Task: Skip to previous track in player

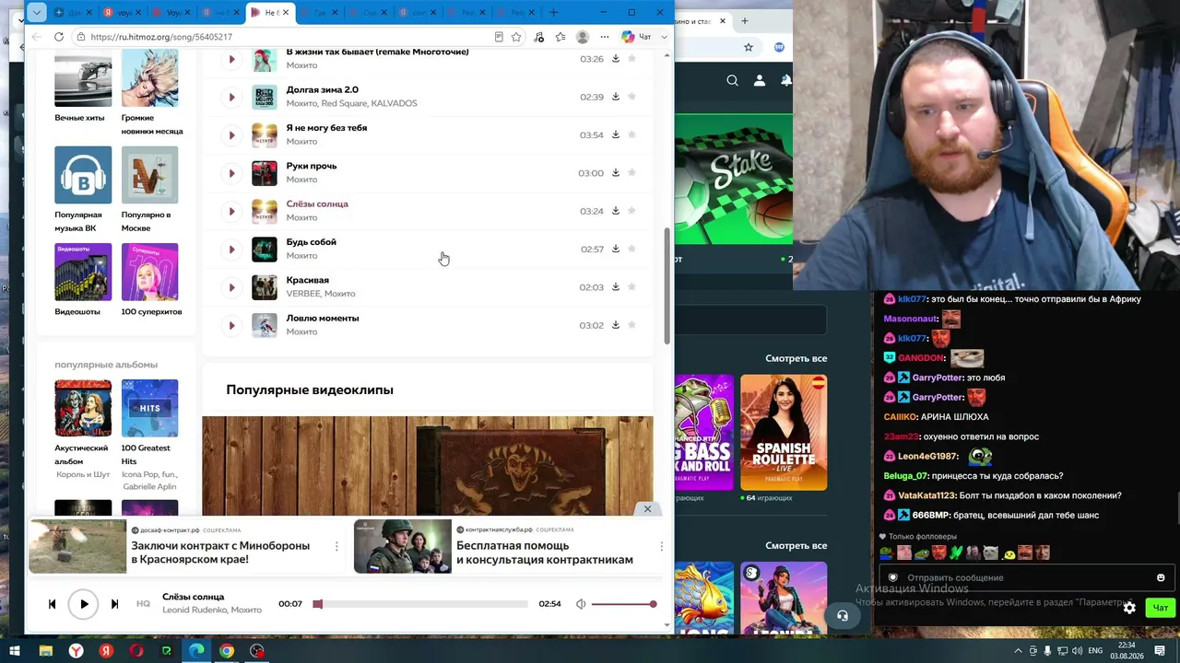Action: tap(52, 604)
